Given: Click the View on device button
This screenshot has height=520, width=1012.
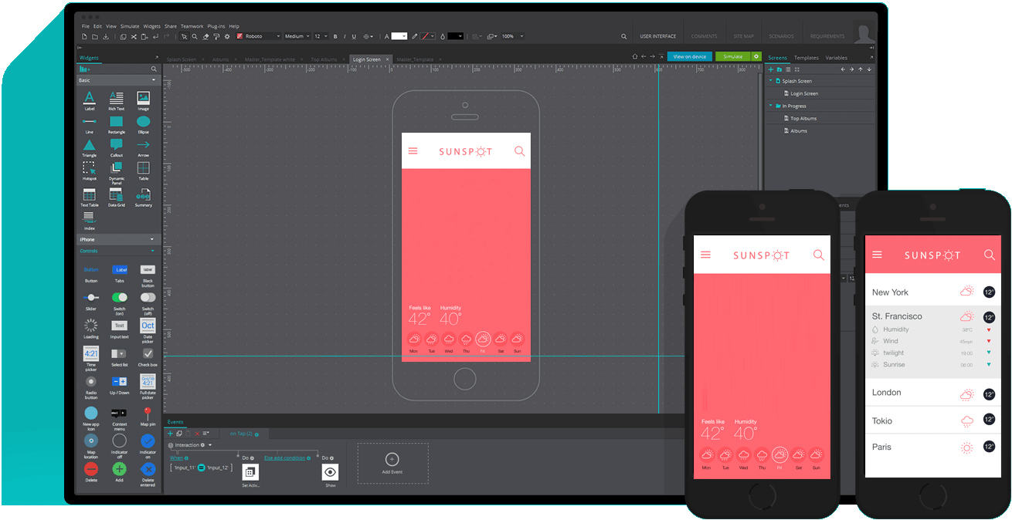Looking at the screenshot, I should click(x=689, y=56).
